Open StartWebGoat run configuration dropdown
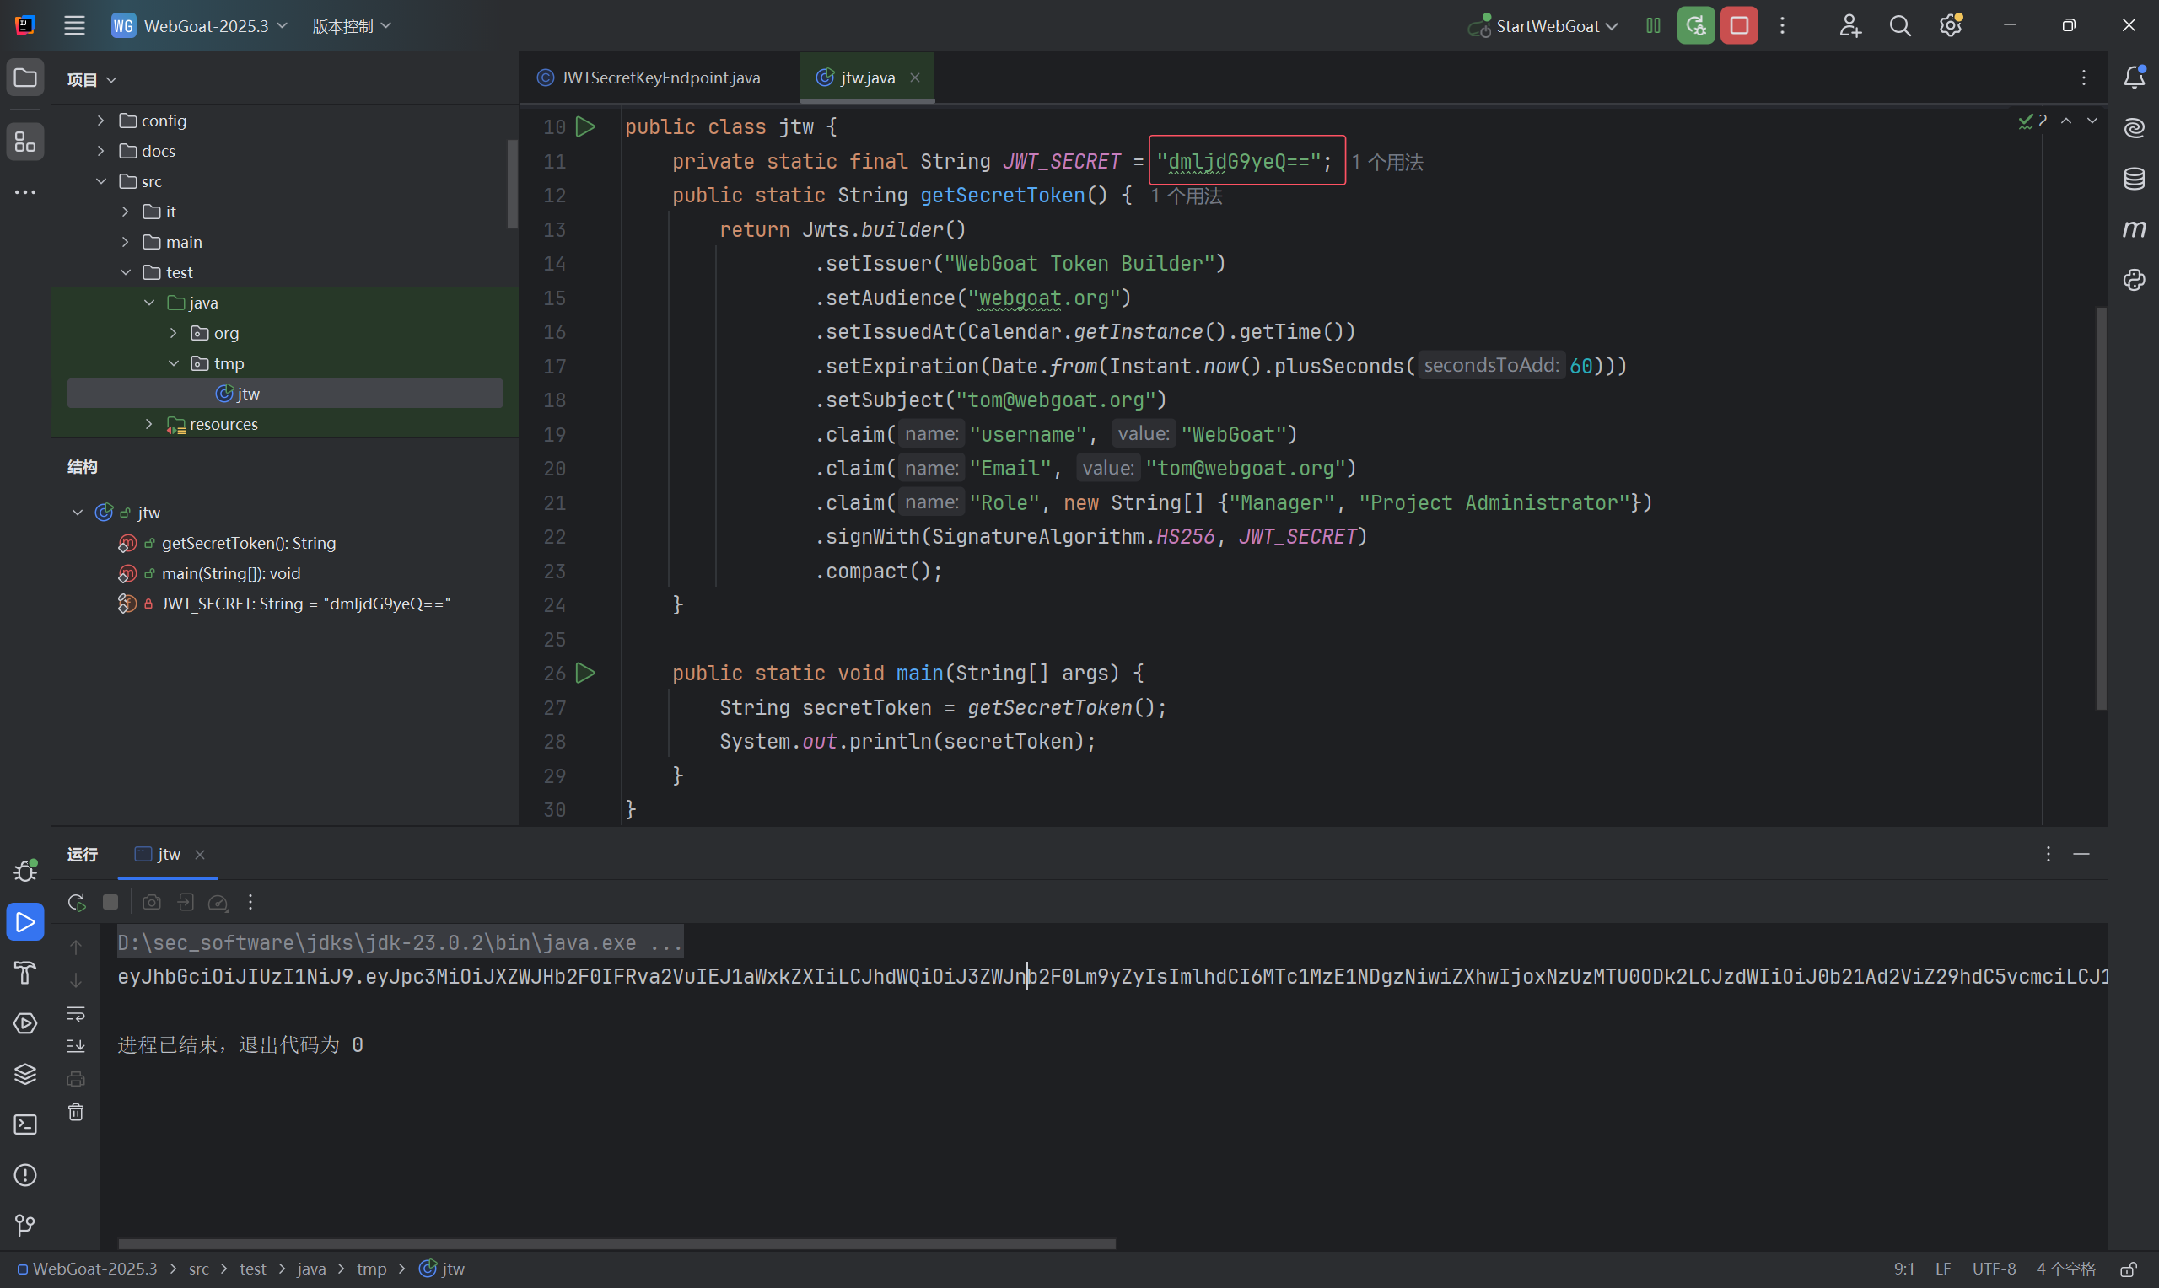The width and height of the screenshot is (2159, 1288). coord(1543,26)
